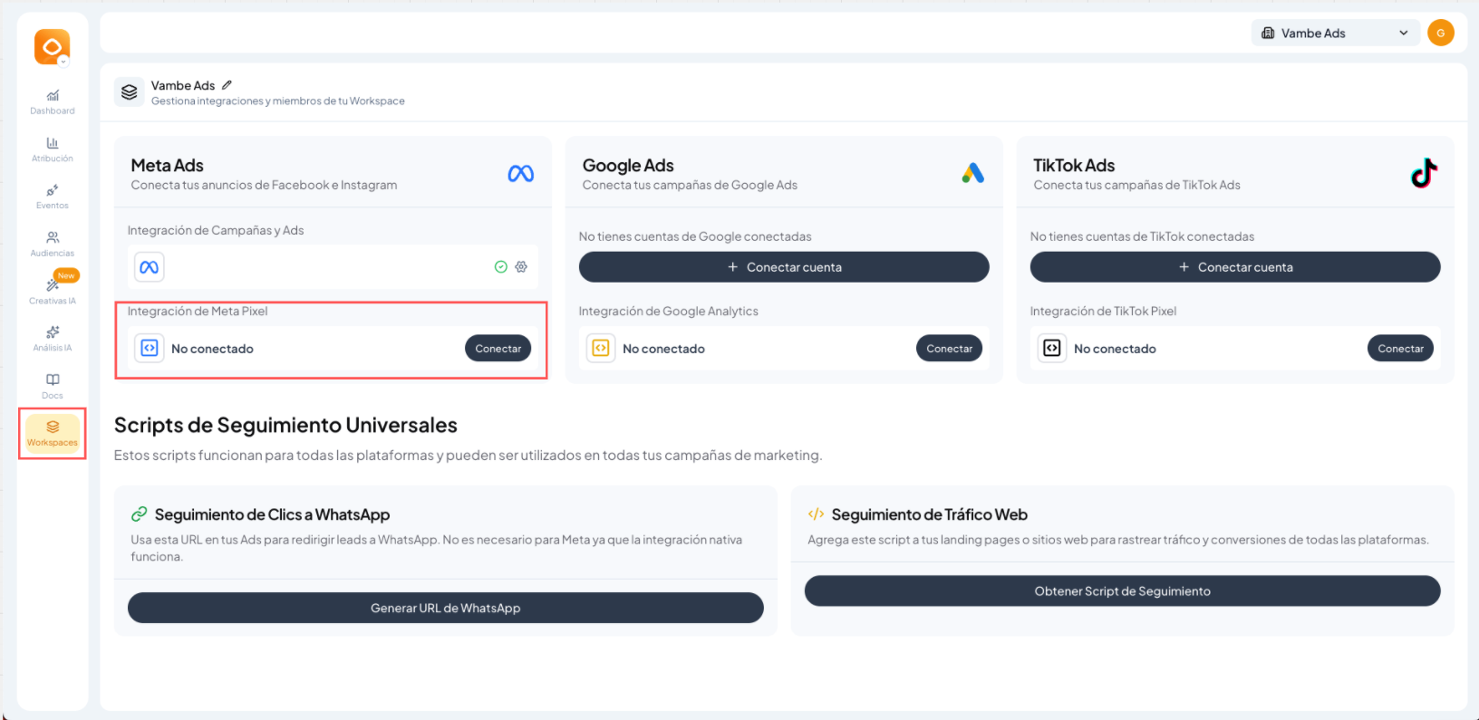This screenshot has width=1479, height=720.
Task: Click the Vambe logo in sidebar
Action: point(52,46)
